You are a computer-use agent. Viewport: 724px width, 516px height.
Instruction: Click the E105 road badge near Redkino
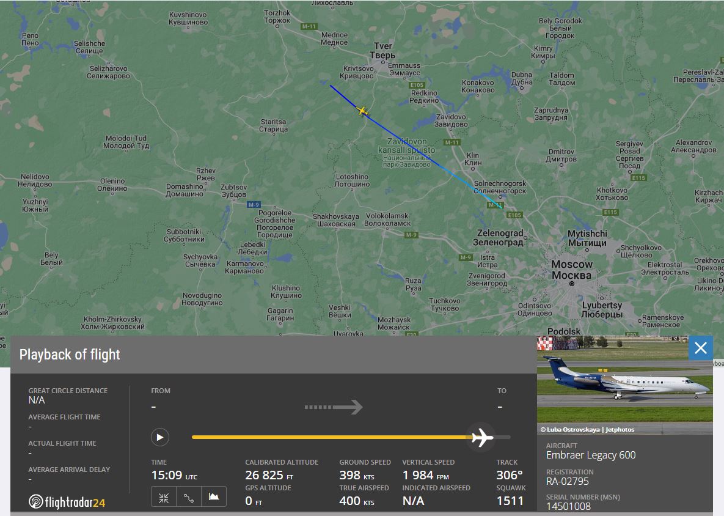pos(417,85)
